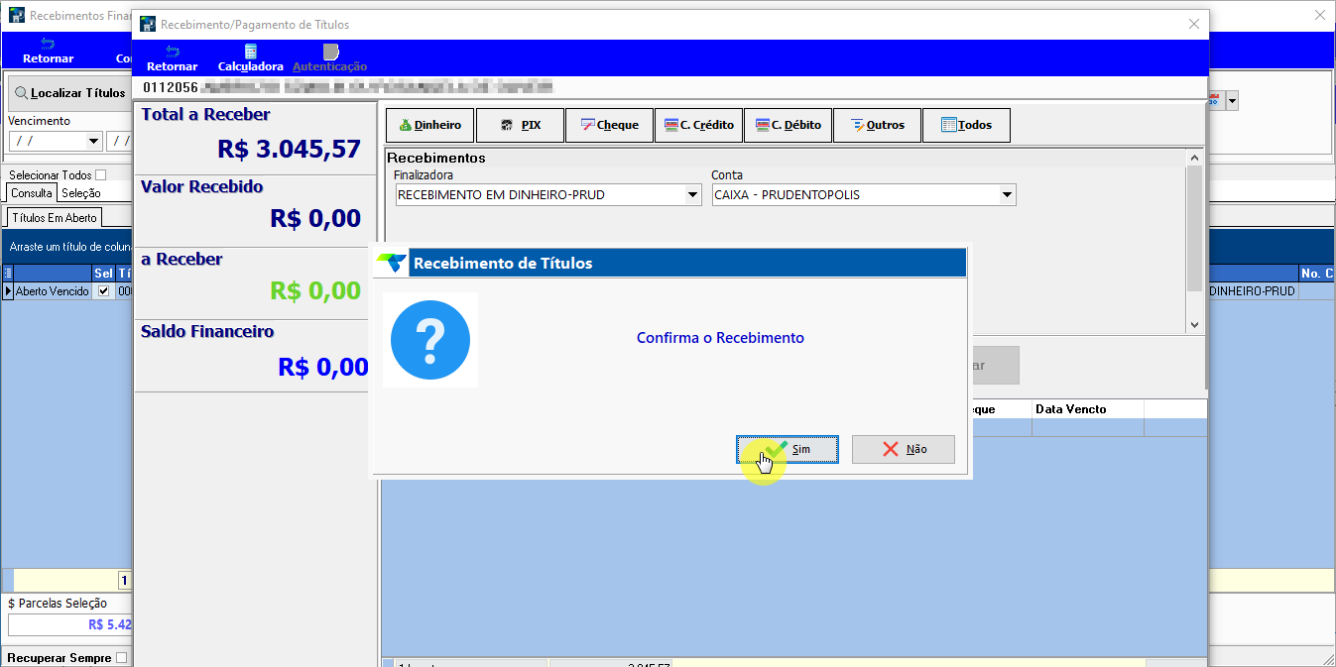Choose C. Débito payment method
Viewport: 1336px width, 667px height.
788,125
